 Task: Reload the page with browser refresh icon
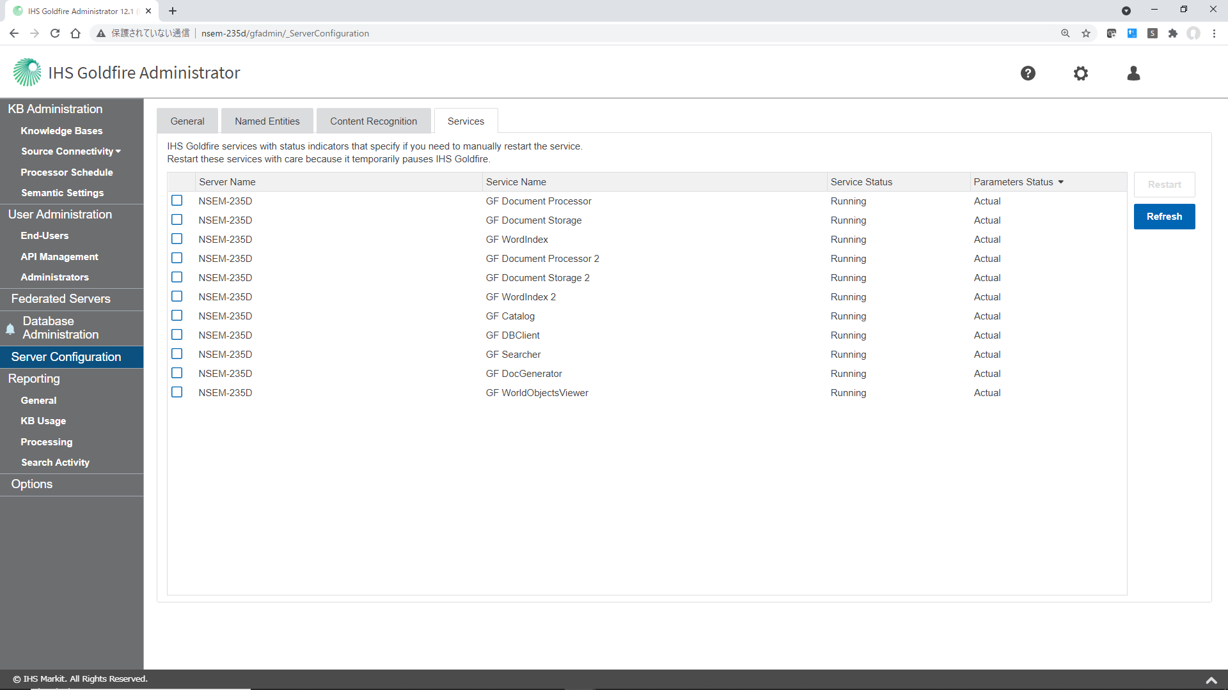coord(55,33)
